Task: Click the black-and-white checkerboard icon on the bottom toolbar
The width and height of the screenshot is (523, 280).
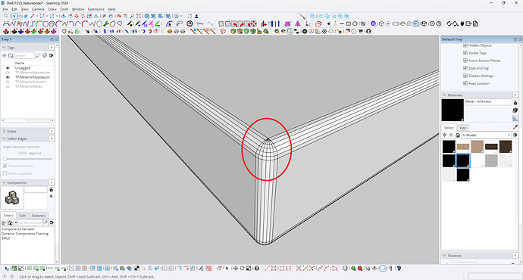Action: (136, 268)
